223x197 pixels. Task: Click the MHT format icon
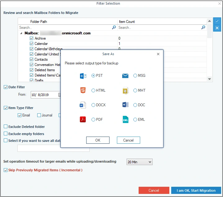[125, 91]
